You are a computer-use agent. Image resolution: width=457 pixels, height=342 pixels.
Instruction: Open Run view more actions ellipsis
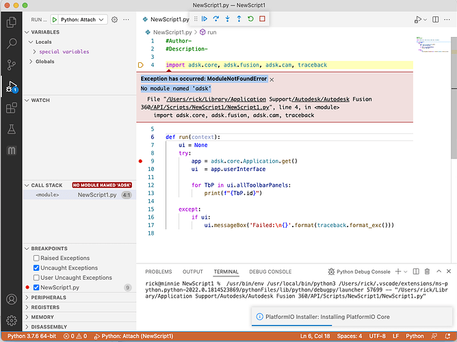tap(126, 20)
